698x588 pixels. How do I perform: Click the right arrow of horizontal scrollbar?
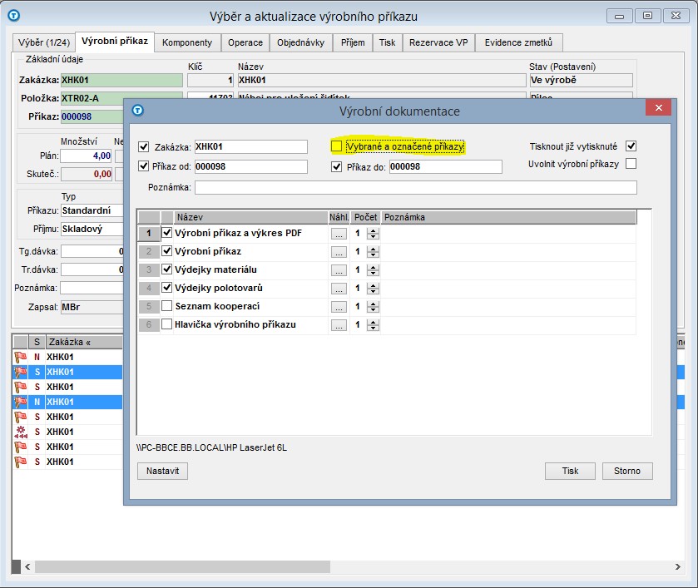[x=677, y=566]
